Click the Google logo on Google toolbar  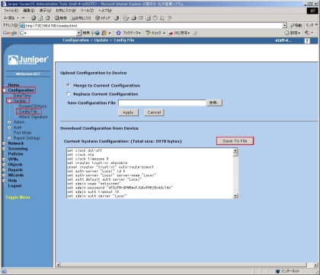tap(10, 33)
